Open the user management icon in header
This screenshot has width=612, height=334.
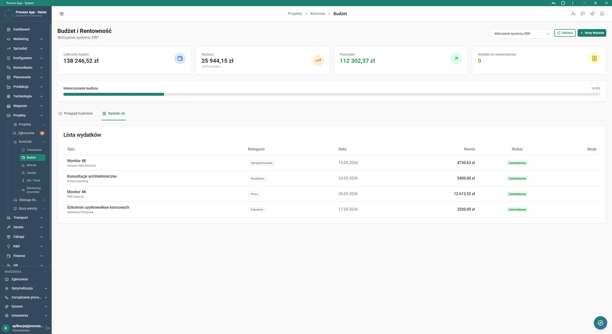tap(573, 14)
